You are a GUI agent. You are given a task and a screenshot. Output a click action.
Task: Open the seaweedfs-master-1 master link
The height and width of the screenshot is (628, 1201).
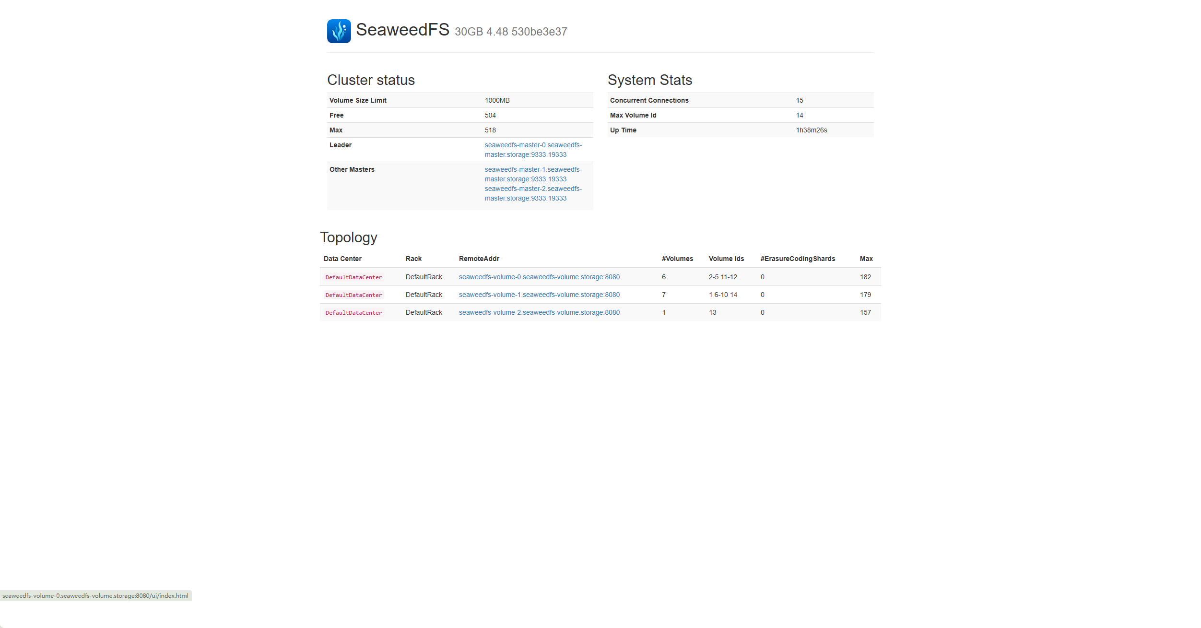(533, 174)
